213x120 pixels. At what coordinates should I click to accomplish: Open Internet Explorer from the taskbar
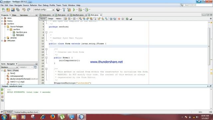click(x=43, y=117)
